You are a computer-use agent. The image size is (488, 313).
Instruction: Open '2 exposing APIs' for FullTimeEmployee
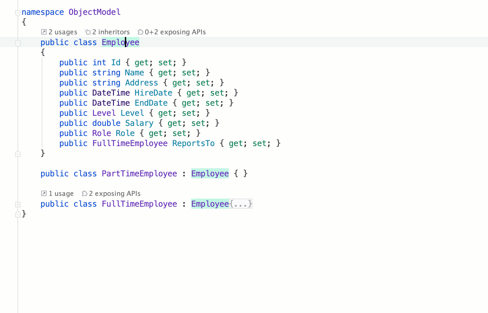point(114,194)
